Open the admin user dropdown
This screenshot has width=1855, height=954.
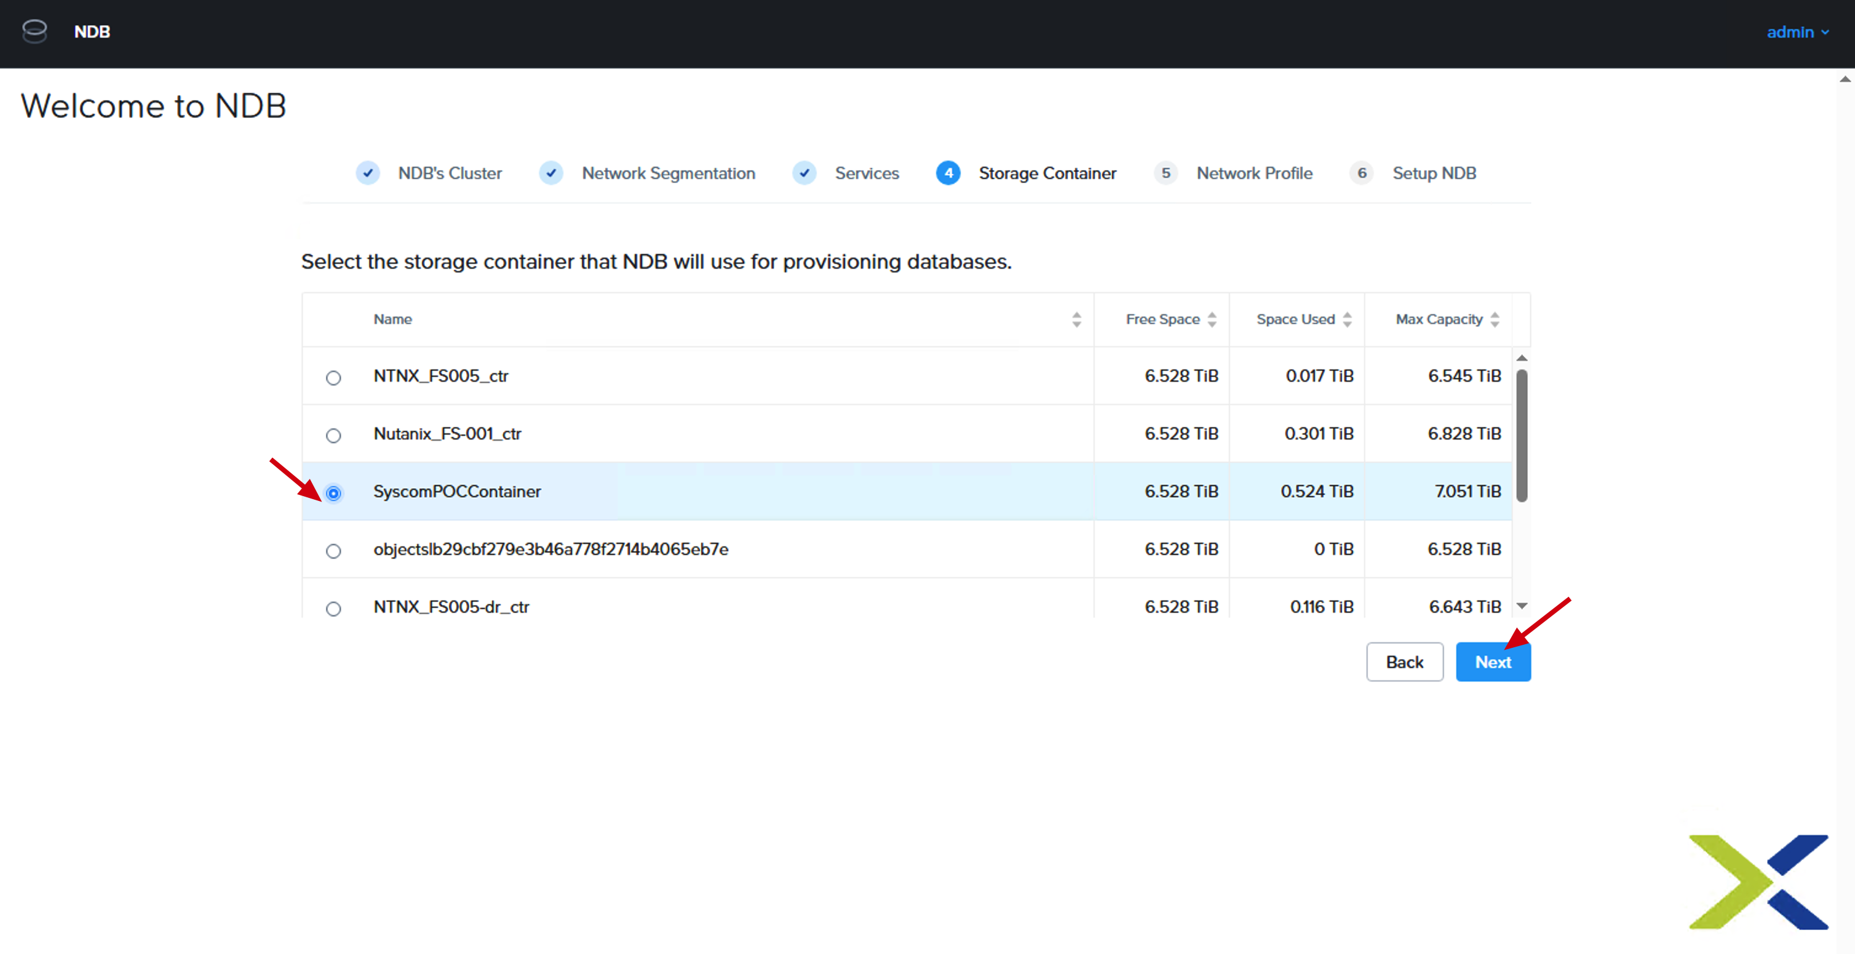tap(1797, 33)
